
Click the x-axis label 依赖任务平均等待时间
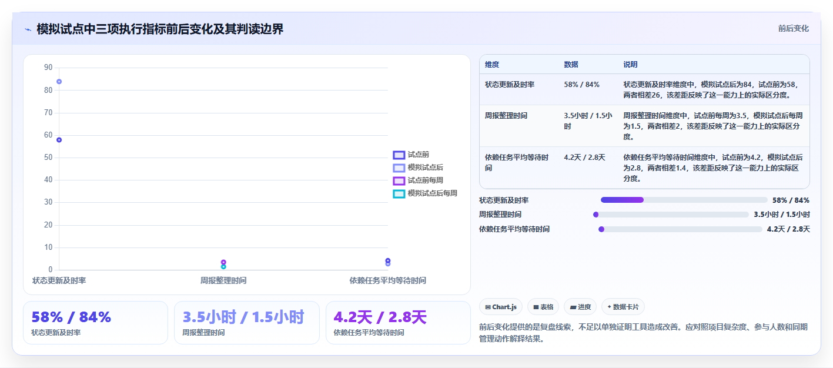click(x=388, y=281)
